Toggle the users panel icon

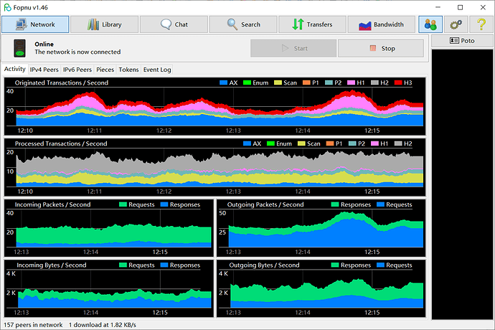(430, 24)
